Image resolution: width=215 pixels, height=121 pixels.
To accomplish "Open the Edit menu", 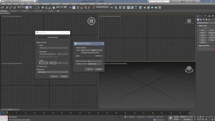I will point(4,4).
